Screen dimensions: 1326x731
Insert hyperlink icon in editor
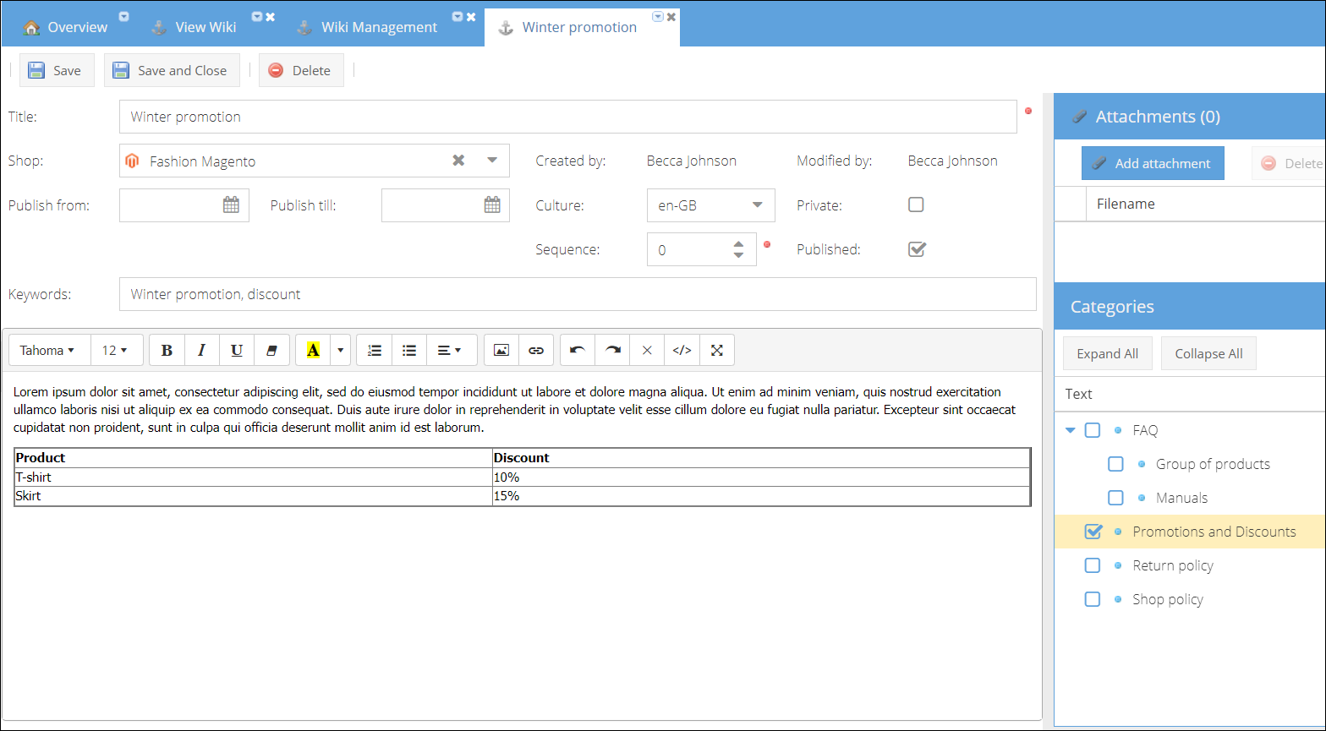click(536, 350)
